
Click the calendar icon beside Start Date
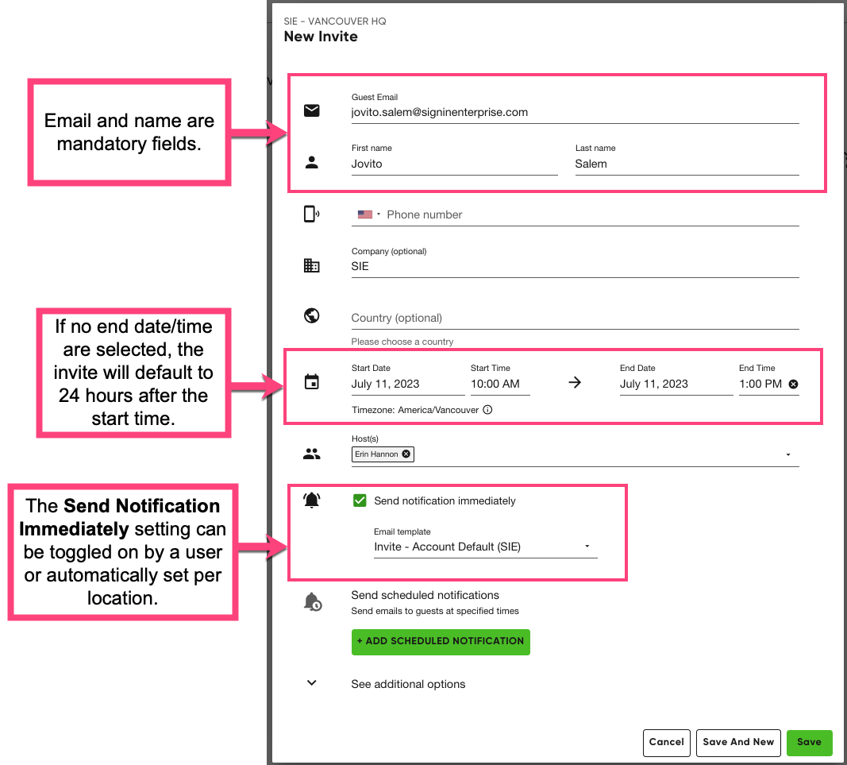(312, 382)
